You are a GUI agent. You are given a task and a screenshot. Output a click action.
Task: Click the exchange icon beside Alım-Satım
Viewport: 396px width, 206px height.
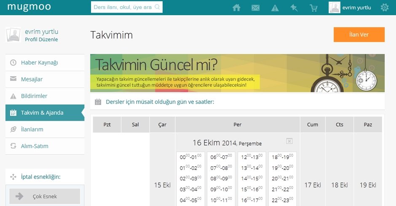pyautogui.click(x=13, y=146)
